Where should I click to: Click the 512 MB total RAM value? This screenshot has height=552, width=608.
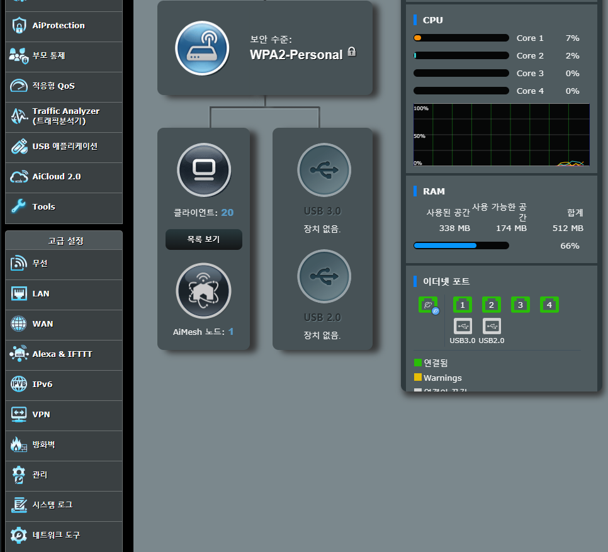coord(568,228)
